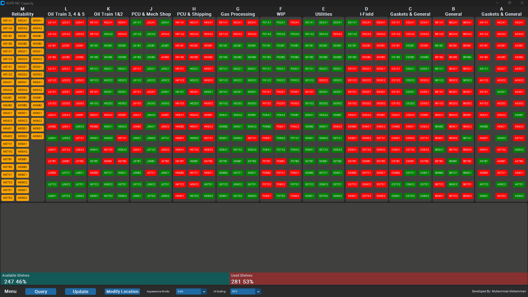Select shelf F01D1 in WIP
The height and width of the screenshot is (297, 528).
coord(267,92)
